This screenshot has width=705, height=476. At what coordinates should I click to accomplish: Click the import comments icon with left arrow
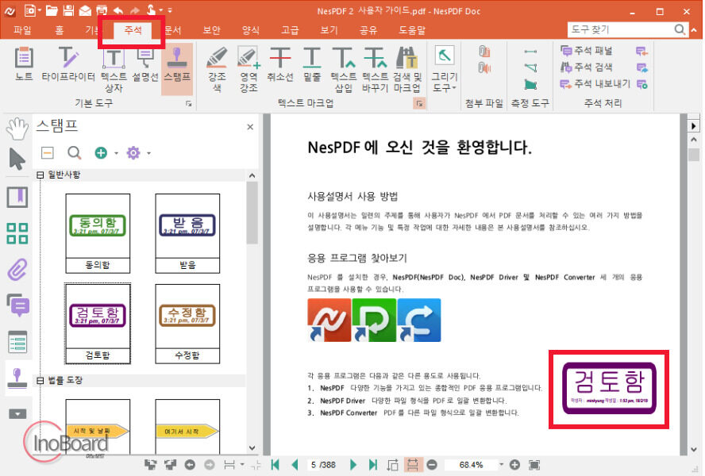(x=642, y=52)
